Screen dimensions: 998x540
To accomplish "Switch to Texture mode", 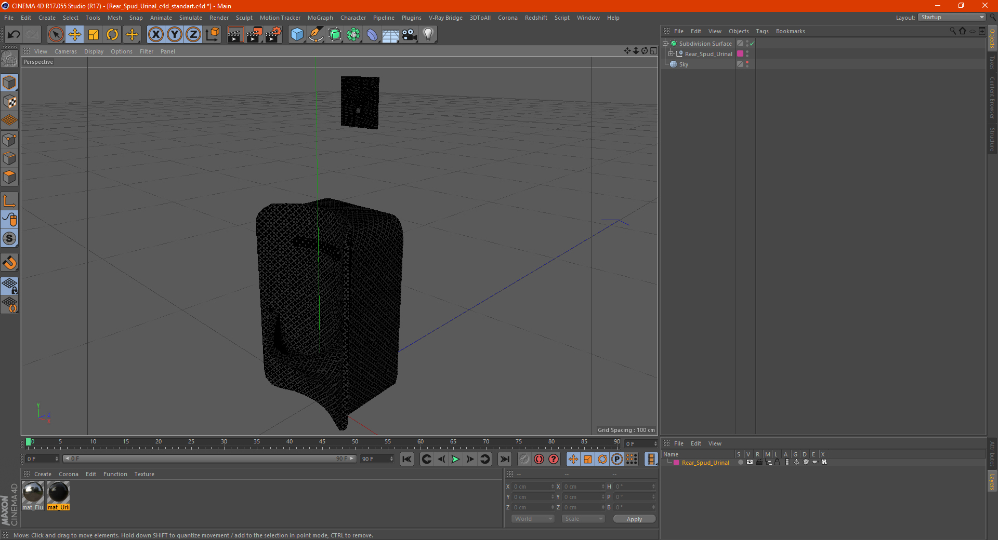I will 9,102.
